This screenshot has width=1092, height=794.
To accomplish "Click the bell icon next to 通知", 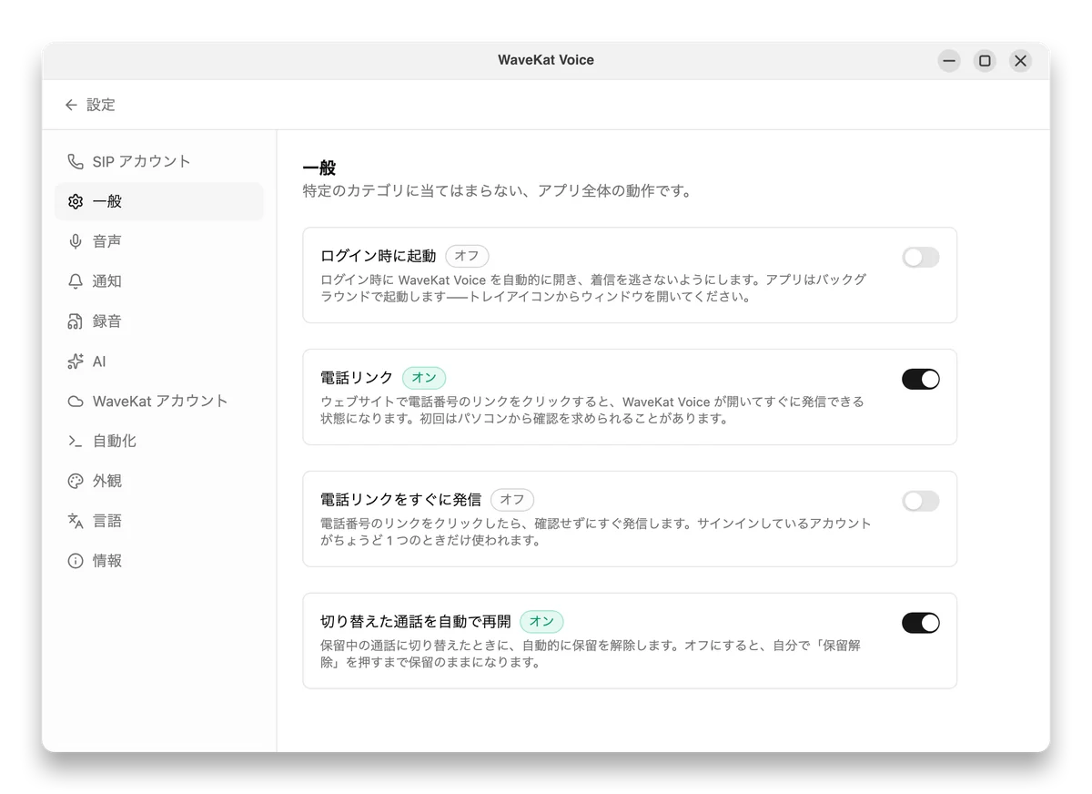I will tap(76, 281).
